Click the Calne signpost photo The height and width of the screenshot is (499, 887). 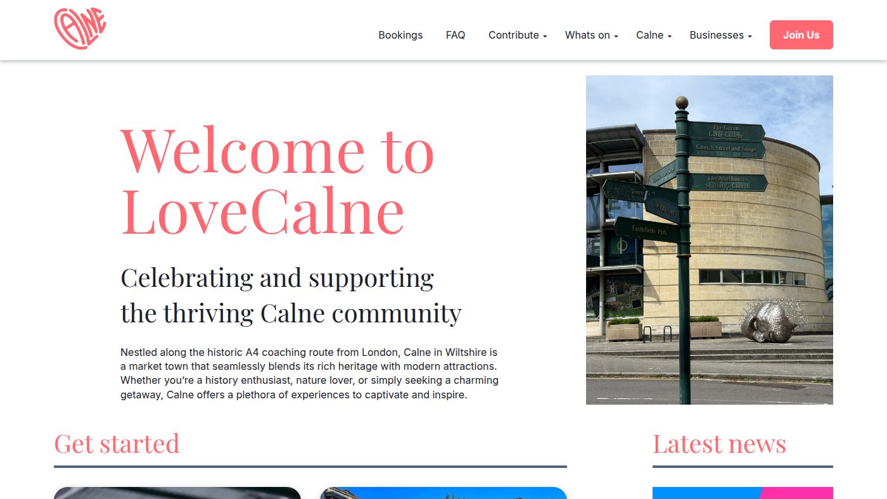pyautogui.click(x=710, y=240)
